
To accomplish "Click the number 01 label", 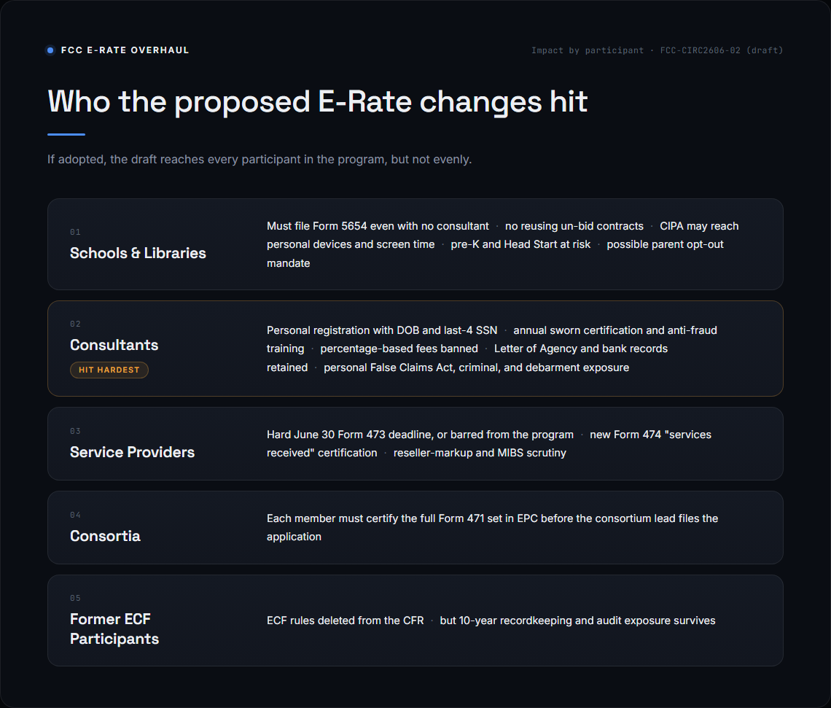I will [75, 232].
